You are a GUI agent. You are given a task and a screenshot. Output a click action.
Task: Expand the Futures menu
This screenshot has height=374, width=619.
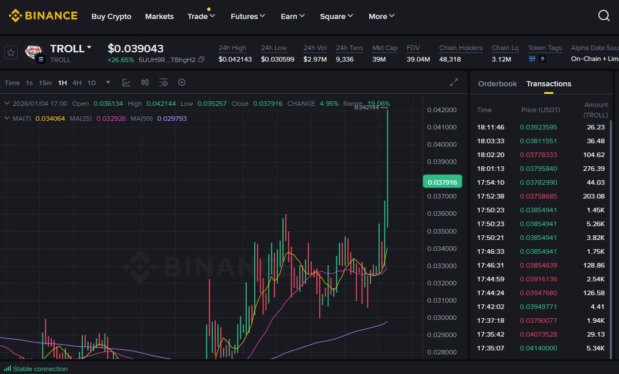(247, 16)
